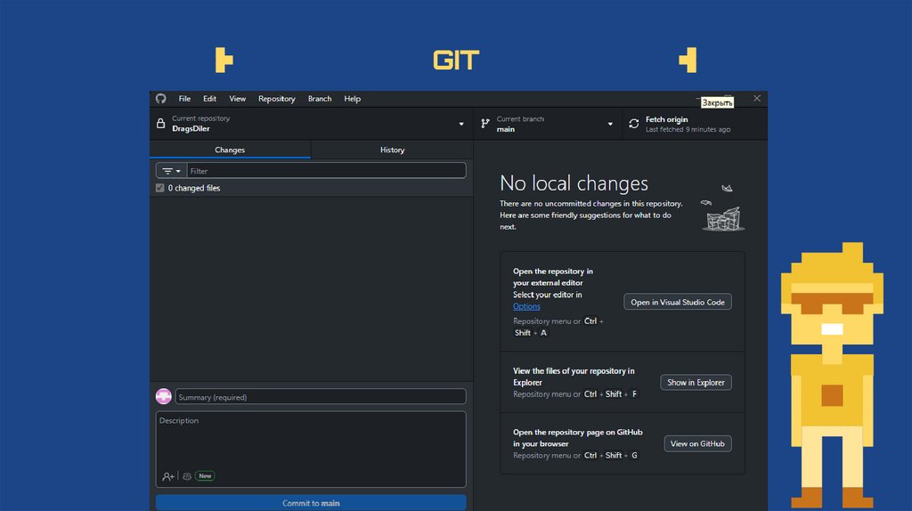The width and height of the screenshot is (912, 511).
Task: Click the Fetch origin sync icon
Action: [x=633, y=123]
